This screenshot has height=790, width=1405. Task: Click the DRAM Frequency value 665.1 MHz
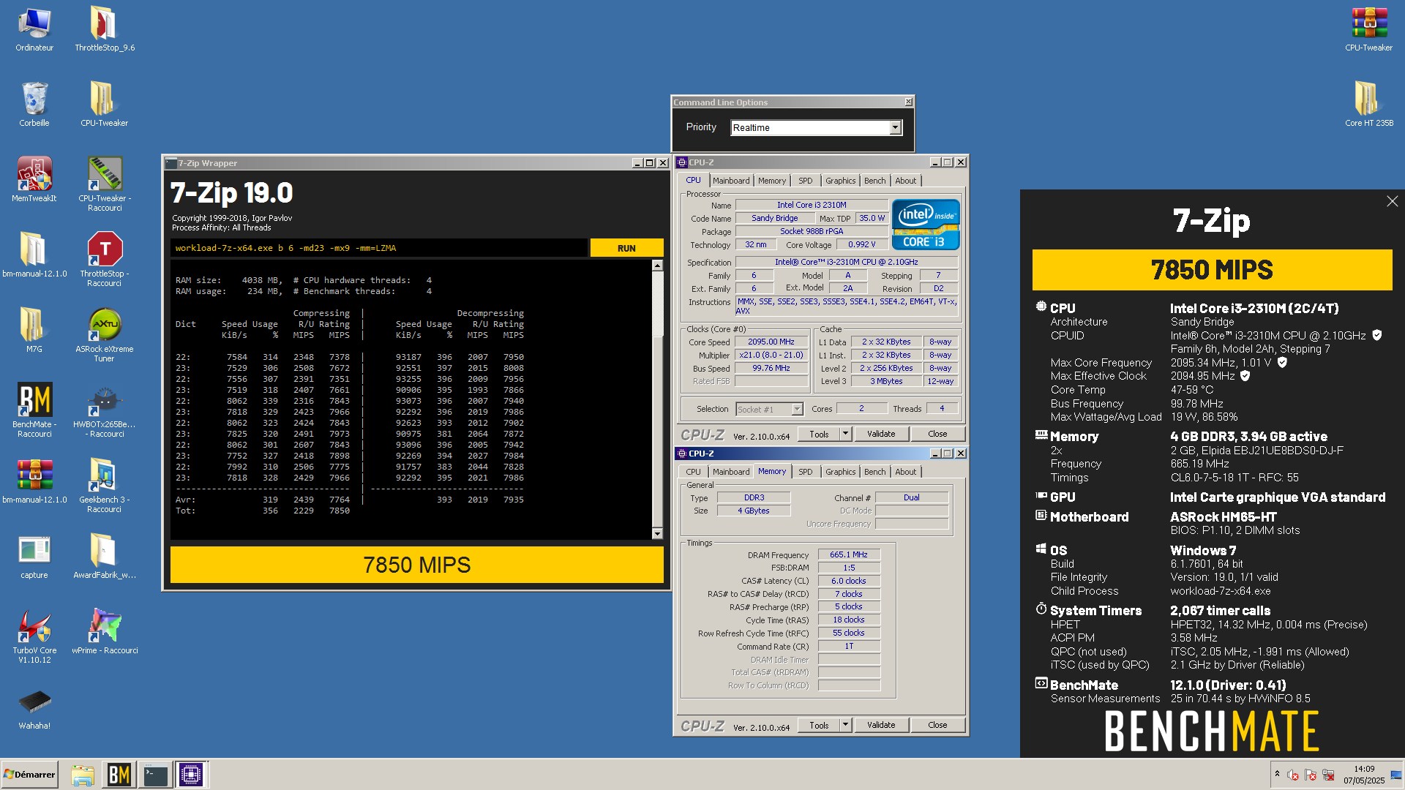849,555
